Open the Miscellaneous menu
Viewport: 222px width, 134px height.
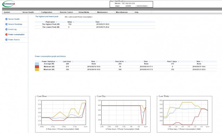pyautogui.click(x=122, y=12)
